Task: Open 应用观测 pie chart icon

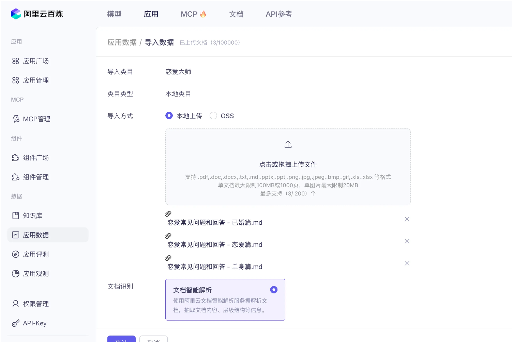Action: point(16,274)
